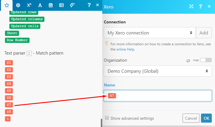Open the array functions table tab
Screen dimensions: 215x127
61,5
